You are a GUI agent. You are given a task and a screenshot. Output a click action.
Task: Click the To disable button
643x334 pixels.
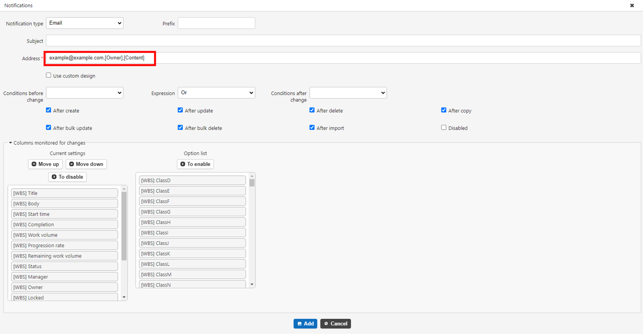(67, 177)
